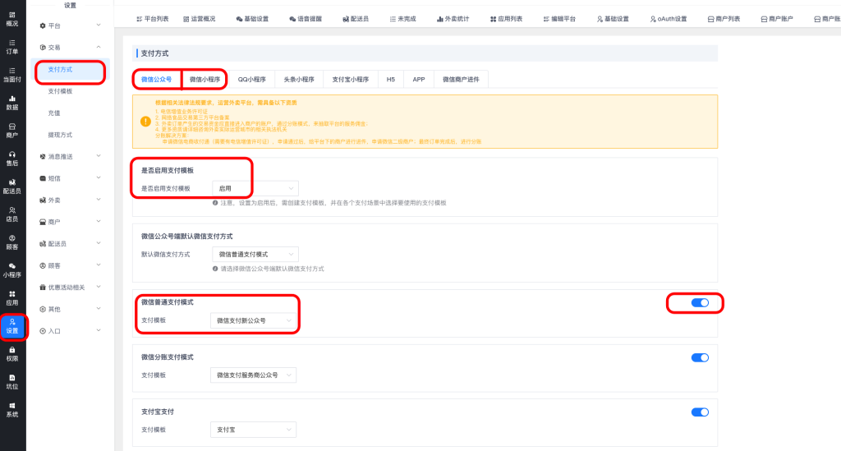Image resolution: width=841 pixels, height=451 pixels.
Task: Open the 默认微信支付方式 dropdown
Action: coord(255,254)
